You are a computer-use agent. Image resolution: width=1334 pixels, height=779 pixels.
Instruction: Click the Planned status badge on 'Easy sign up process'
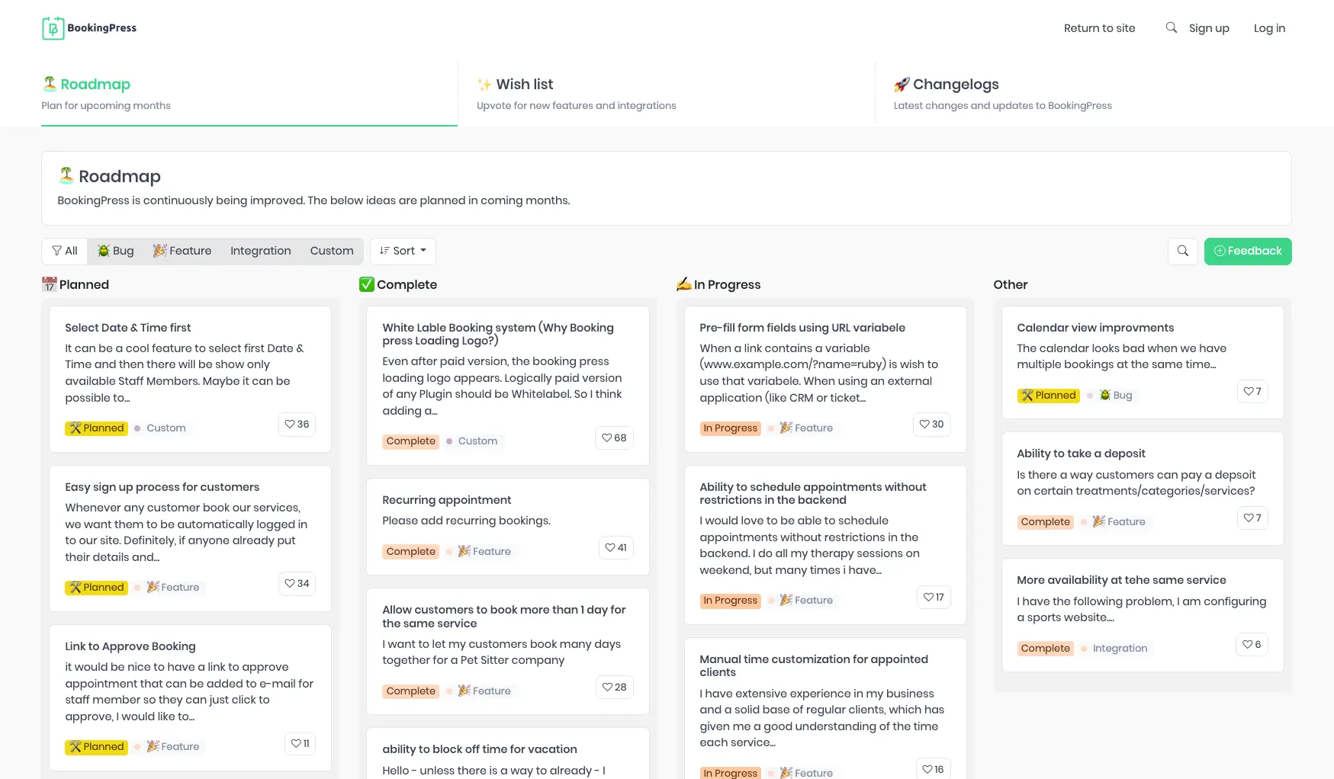(x=96, y=587)
